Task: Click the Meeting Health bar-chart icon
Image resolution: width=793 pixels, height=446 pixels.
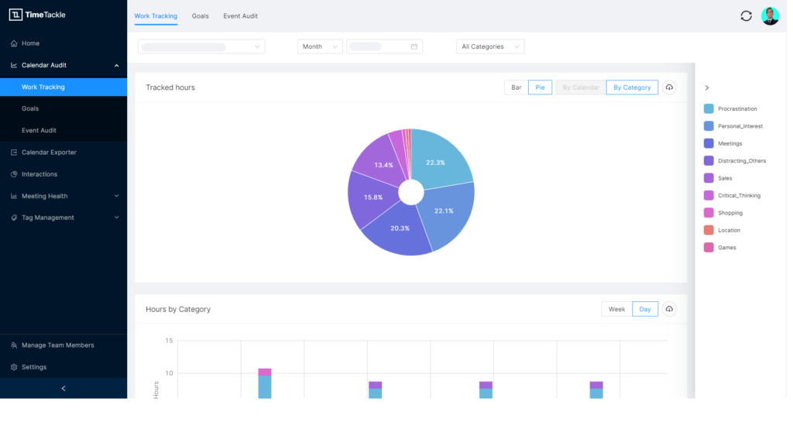Action: pos(14,196)
